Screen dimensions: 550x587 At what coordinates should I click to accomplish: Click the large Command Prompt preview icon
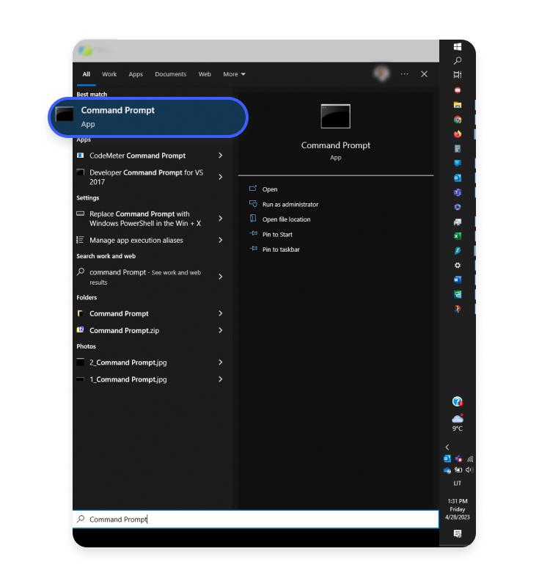point(336,116)
